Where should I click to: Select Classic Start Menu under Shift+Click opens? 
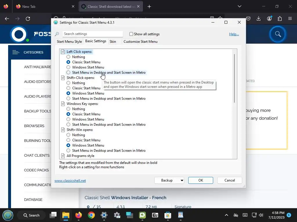point(68,88)
